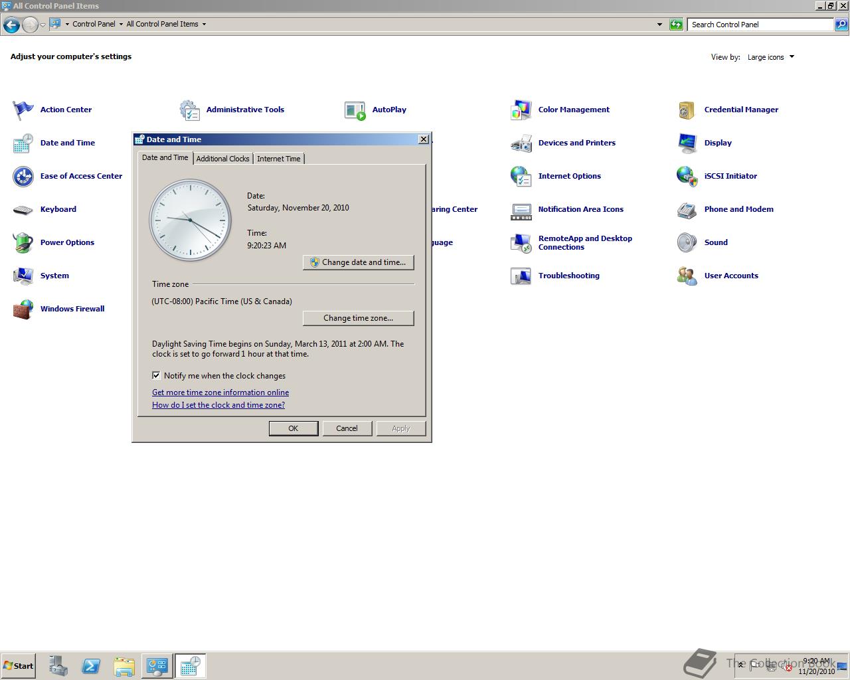The height and width of the screenshot is (680, 850).
Task: Click the Control Panel taskbar button
Action: pyautogui.click(x=157, y=666)
